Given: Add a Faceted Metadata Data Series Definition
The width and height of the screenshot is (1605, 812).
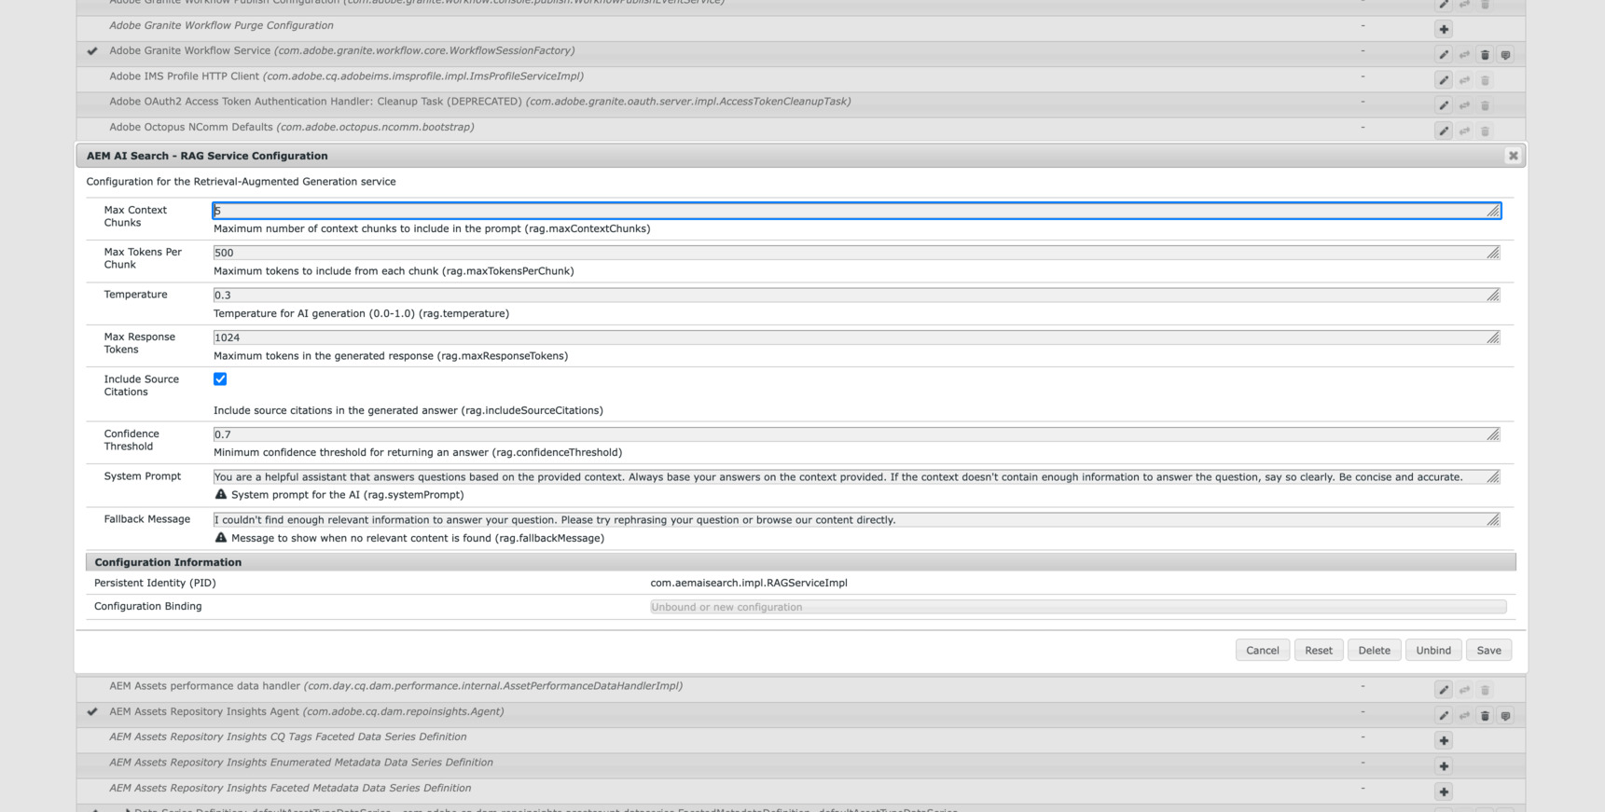Looking at the screenshot, I should [1444, 791].
